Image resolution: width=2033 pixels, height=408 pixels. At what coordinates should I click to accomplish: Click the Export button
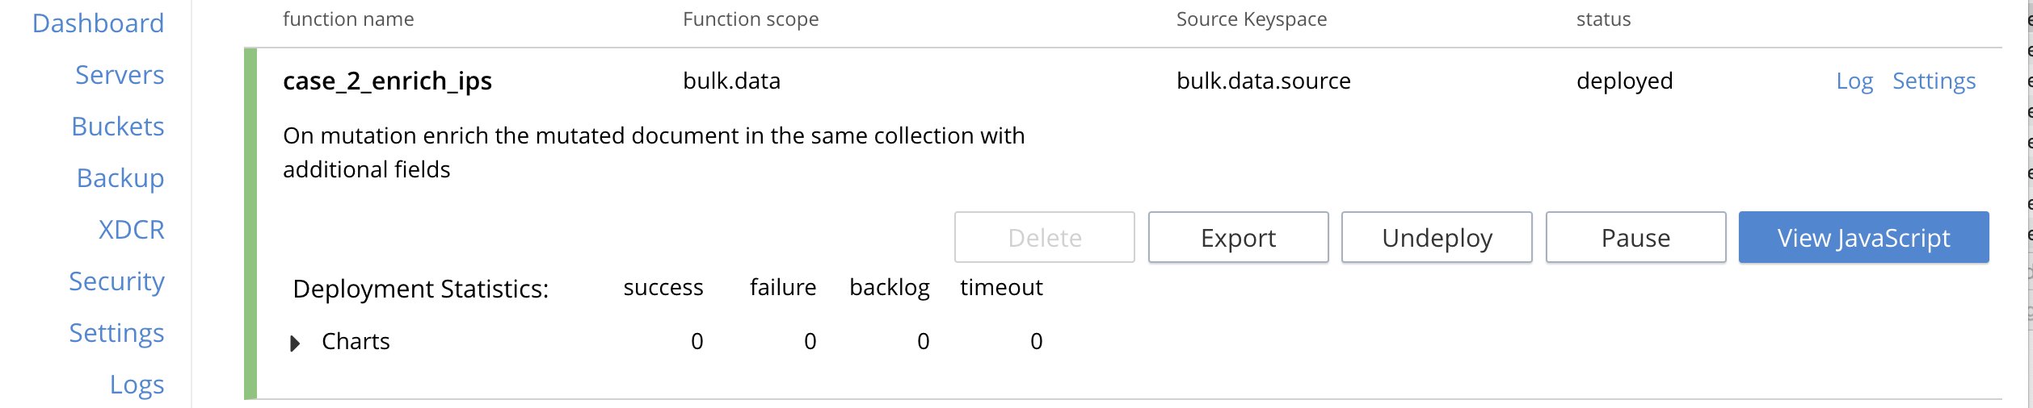1238,238
